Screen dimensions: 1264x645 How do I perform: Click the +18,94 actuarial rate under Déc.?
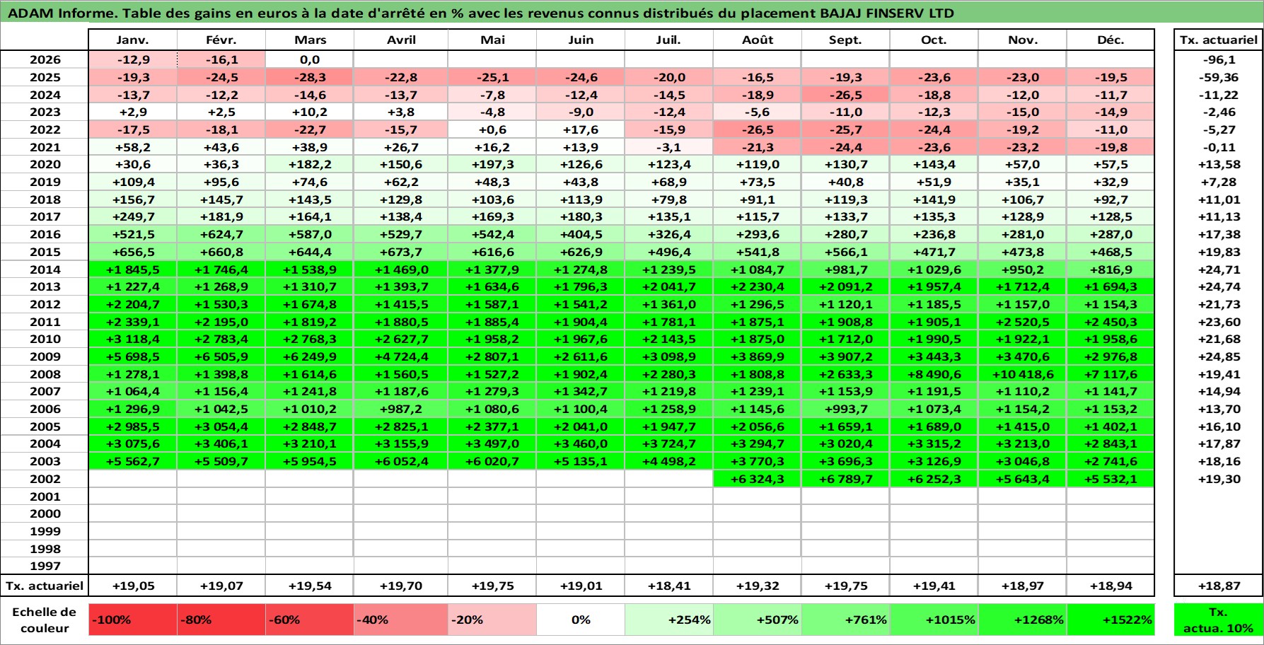pyautogui.click(x=1111, y=586)
